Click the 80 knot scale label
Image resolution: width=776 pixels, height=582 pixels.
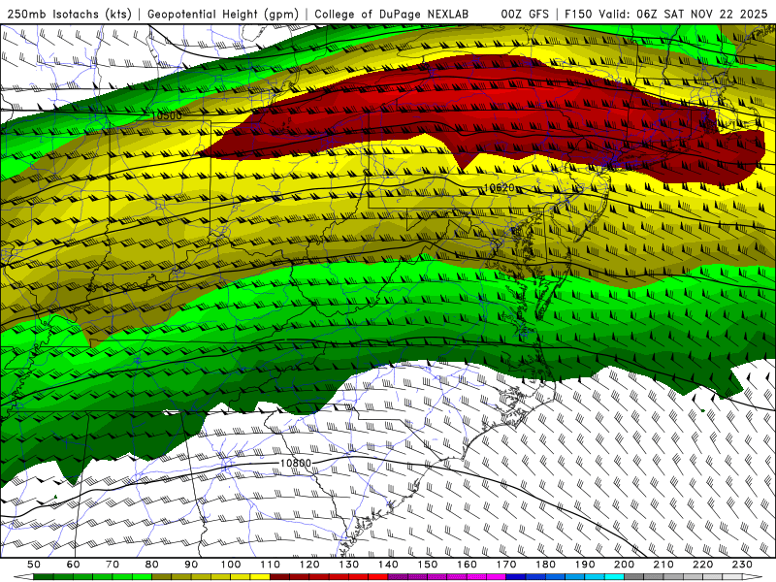click(152, 565)
